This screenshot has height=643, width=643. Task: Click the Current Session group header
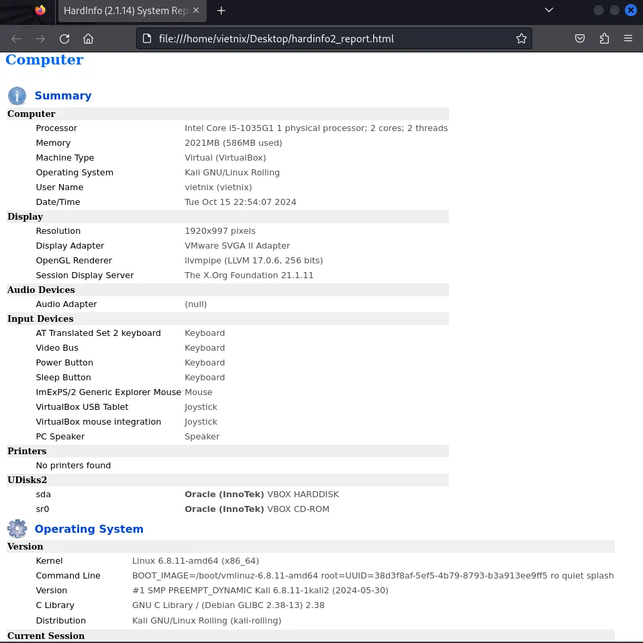[x=311, y=636]
